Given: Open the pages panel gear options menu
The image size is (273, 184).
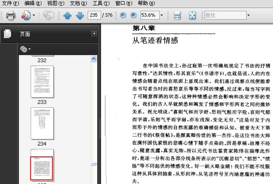Looking at the screenshot, I should pyautogui.click(x=25, y=49).
